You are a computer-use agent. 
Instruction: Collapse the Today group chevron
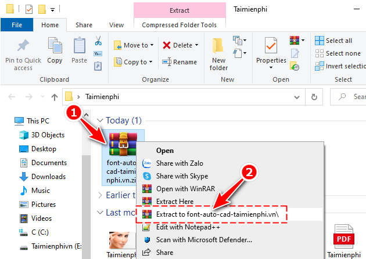pyautogui.click(x=101, y=121)
